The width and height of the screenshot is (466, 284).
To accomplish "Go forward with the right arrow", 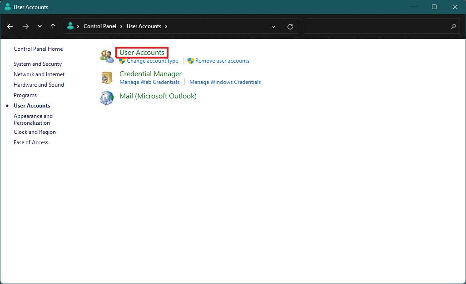I will tap(26, 26).
